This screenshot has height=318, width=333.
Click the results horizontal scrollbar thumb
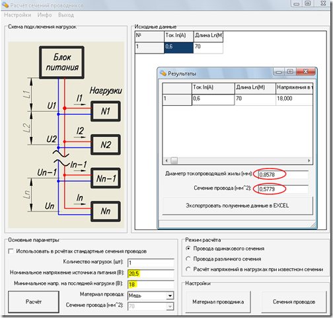point(174,161)
